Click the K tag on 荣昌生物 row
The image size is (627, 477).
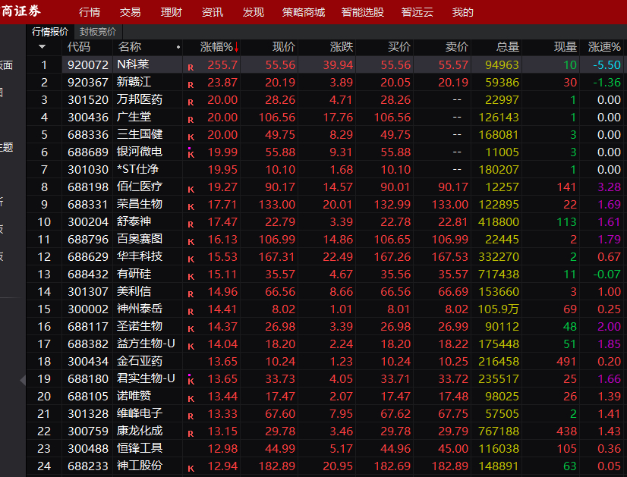pos(191,207)
